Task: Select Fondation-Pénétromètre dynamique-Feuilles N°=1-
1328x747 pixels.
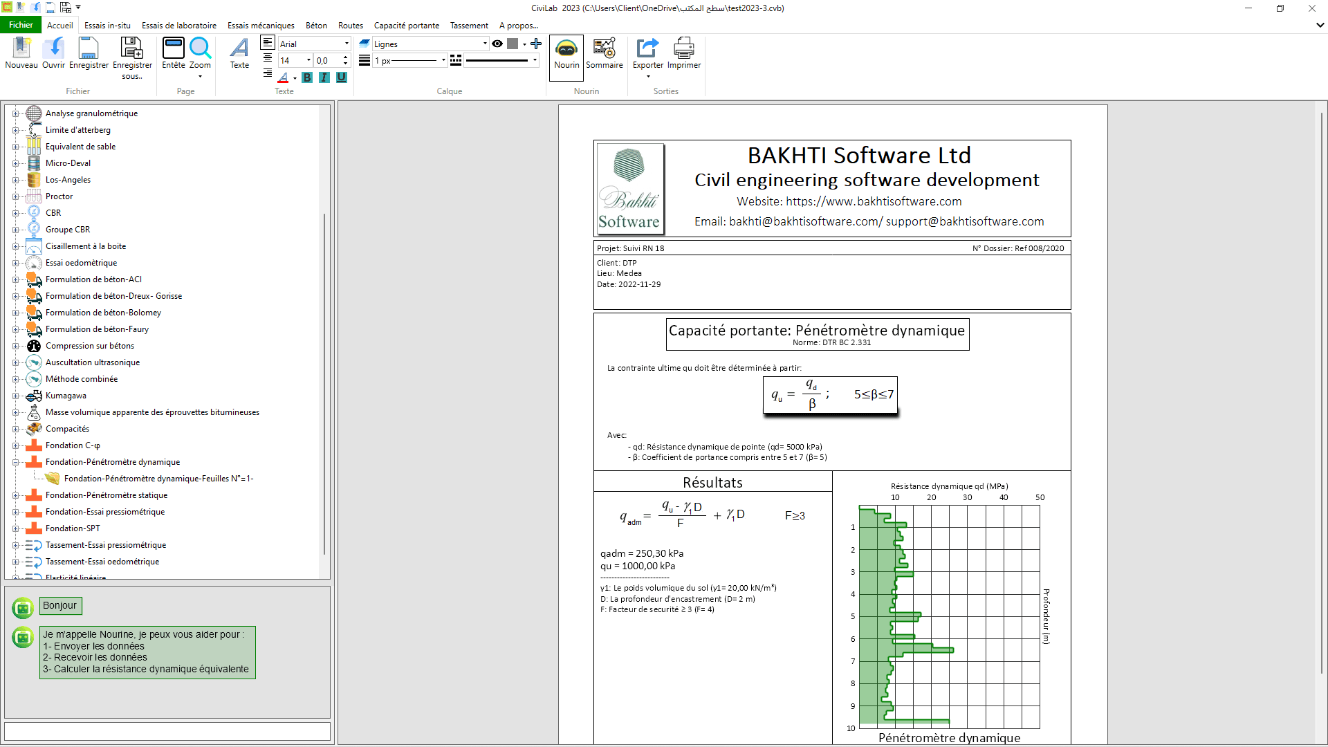Action: point(158,479)
